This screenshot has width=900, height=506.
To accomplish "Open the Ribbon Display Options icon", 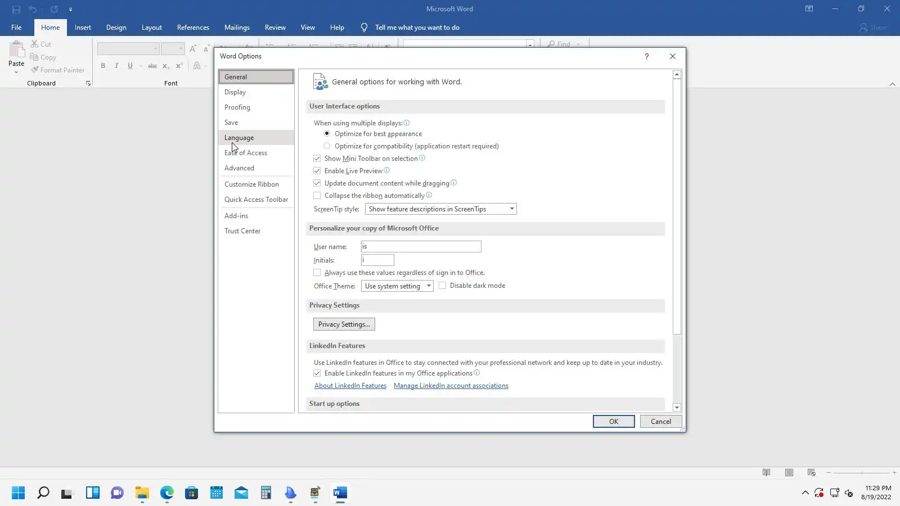I will point(809,9).
